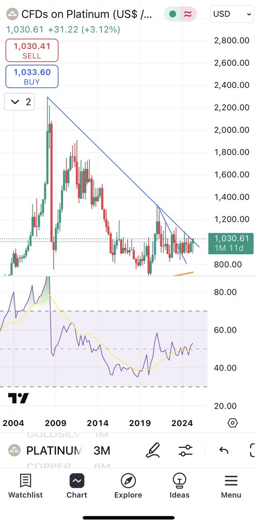Click the 1,600.00 price axis label

232,175
